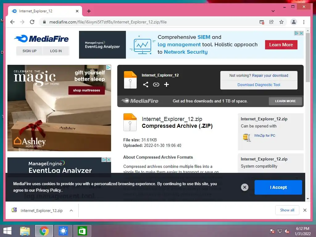
Task: Open the Microsoft Store taskbar icon
Action: tap(82, 231)
